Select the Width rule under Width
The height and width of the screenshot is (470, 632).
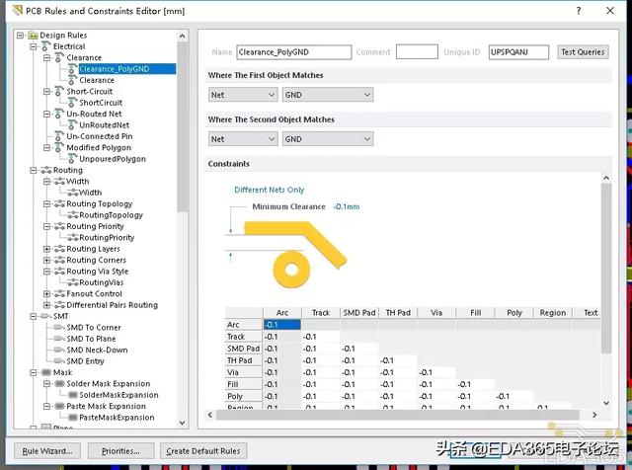(x=90, y=193)
